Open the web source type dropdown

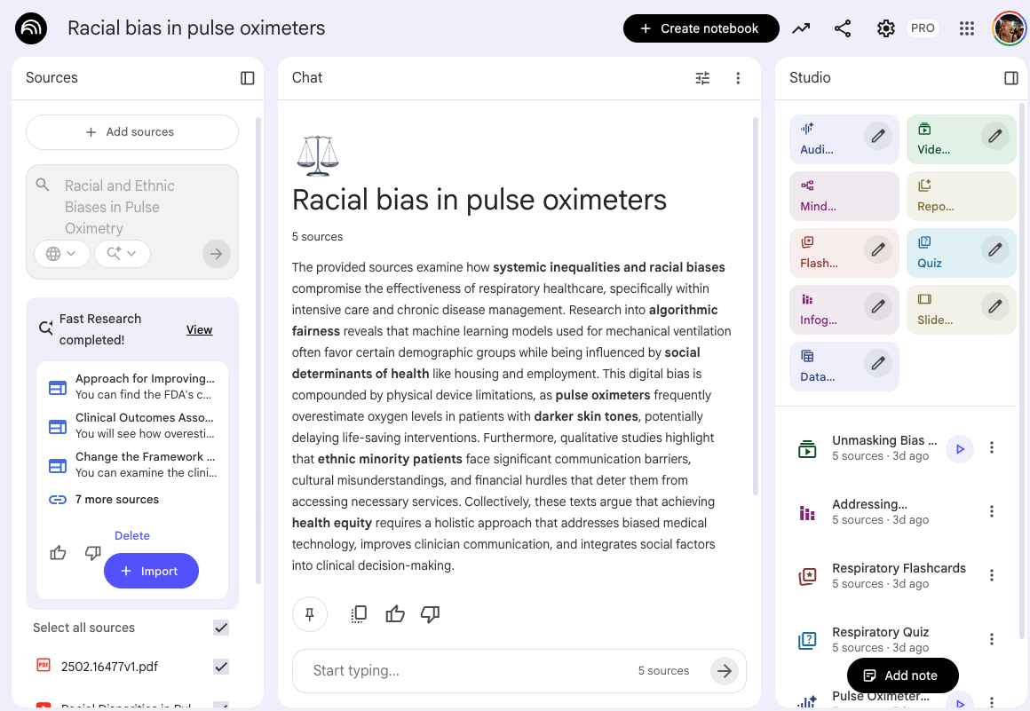point(62,253)
